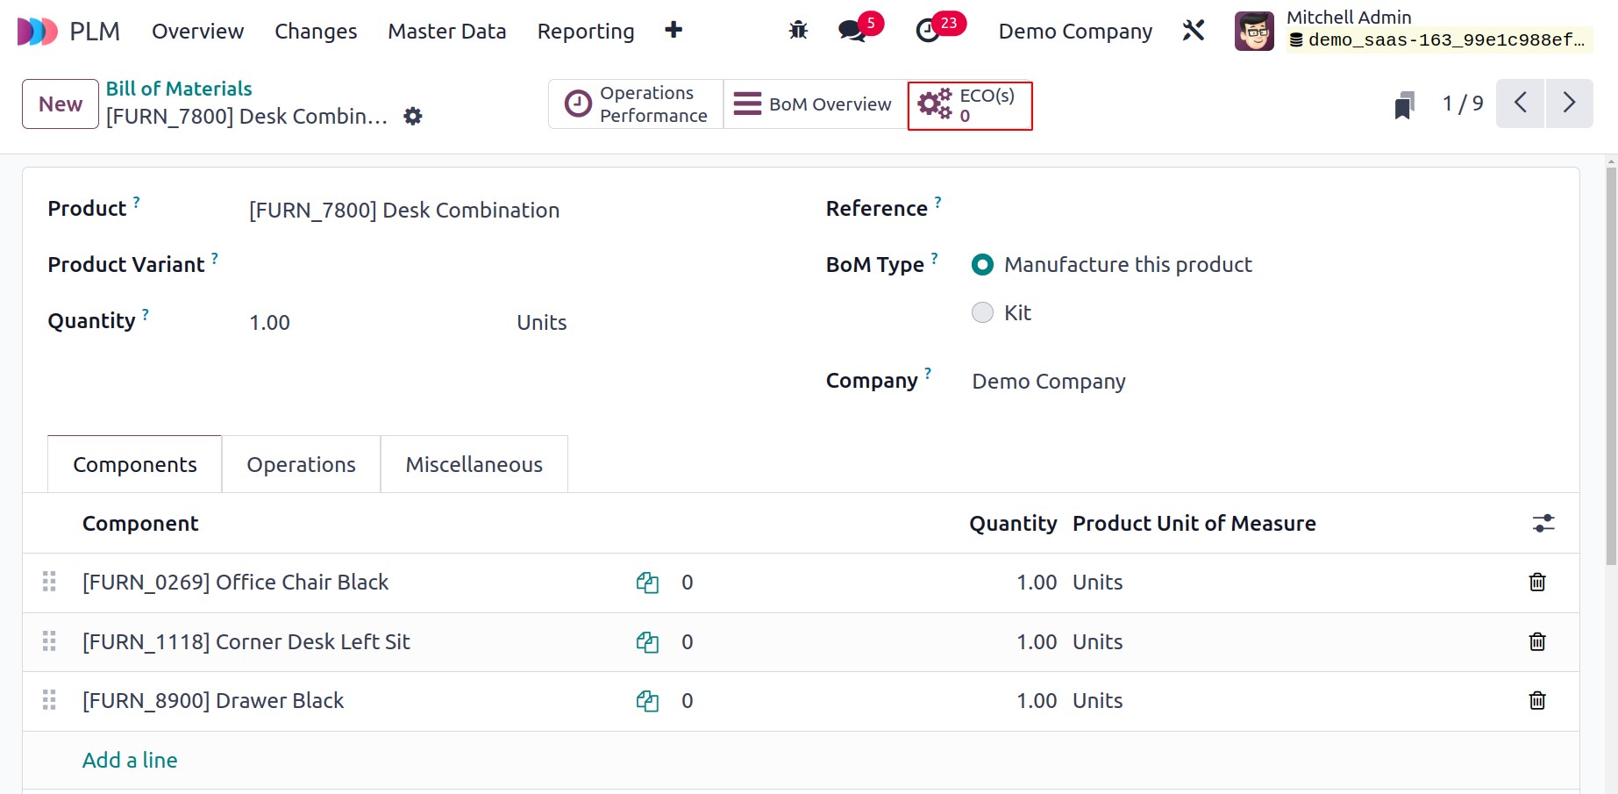Grab the drag handle of the Corner Desk Left Sit row
This screenshot has width=1618, height=794.
[x=49, y=641]
